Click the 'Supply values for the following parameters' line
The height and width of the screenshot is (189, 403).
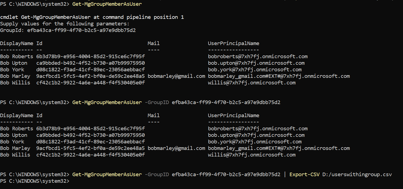[65, 24]
